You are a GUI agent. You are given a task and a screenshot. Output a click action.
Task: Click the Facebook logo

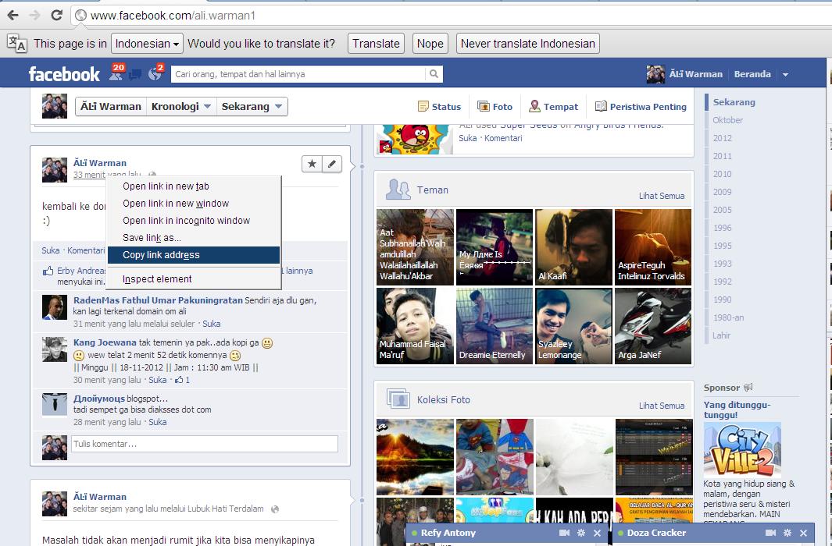[x=64, y=74]
